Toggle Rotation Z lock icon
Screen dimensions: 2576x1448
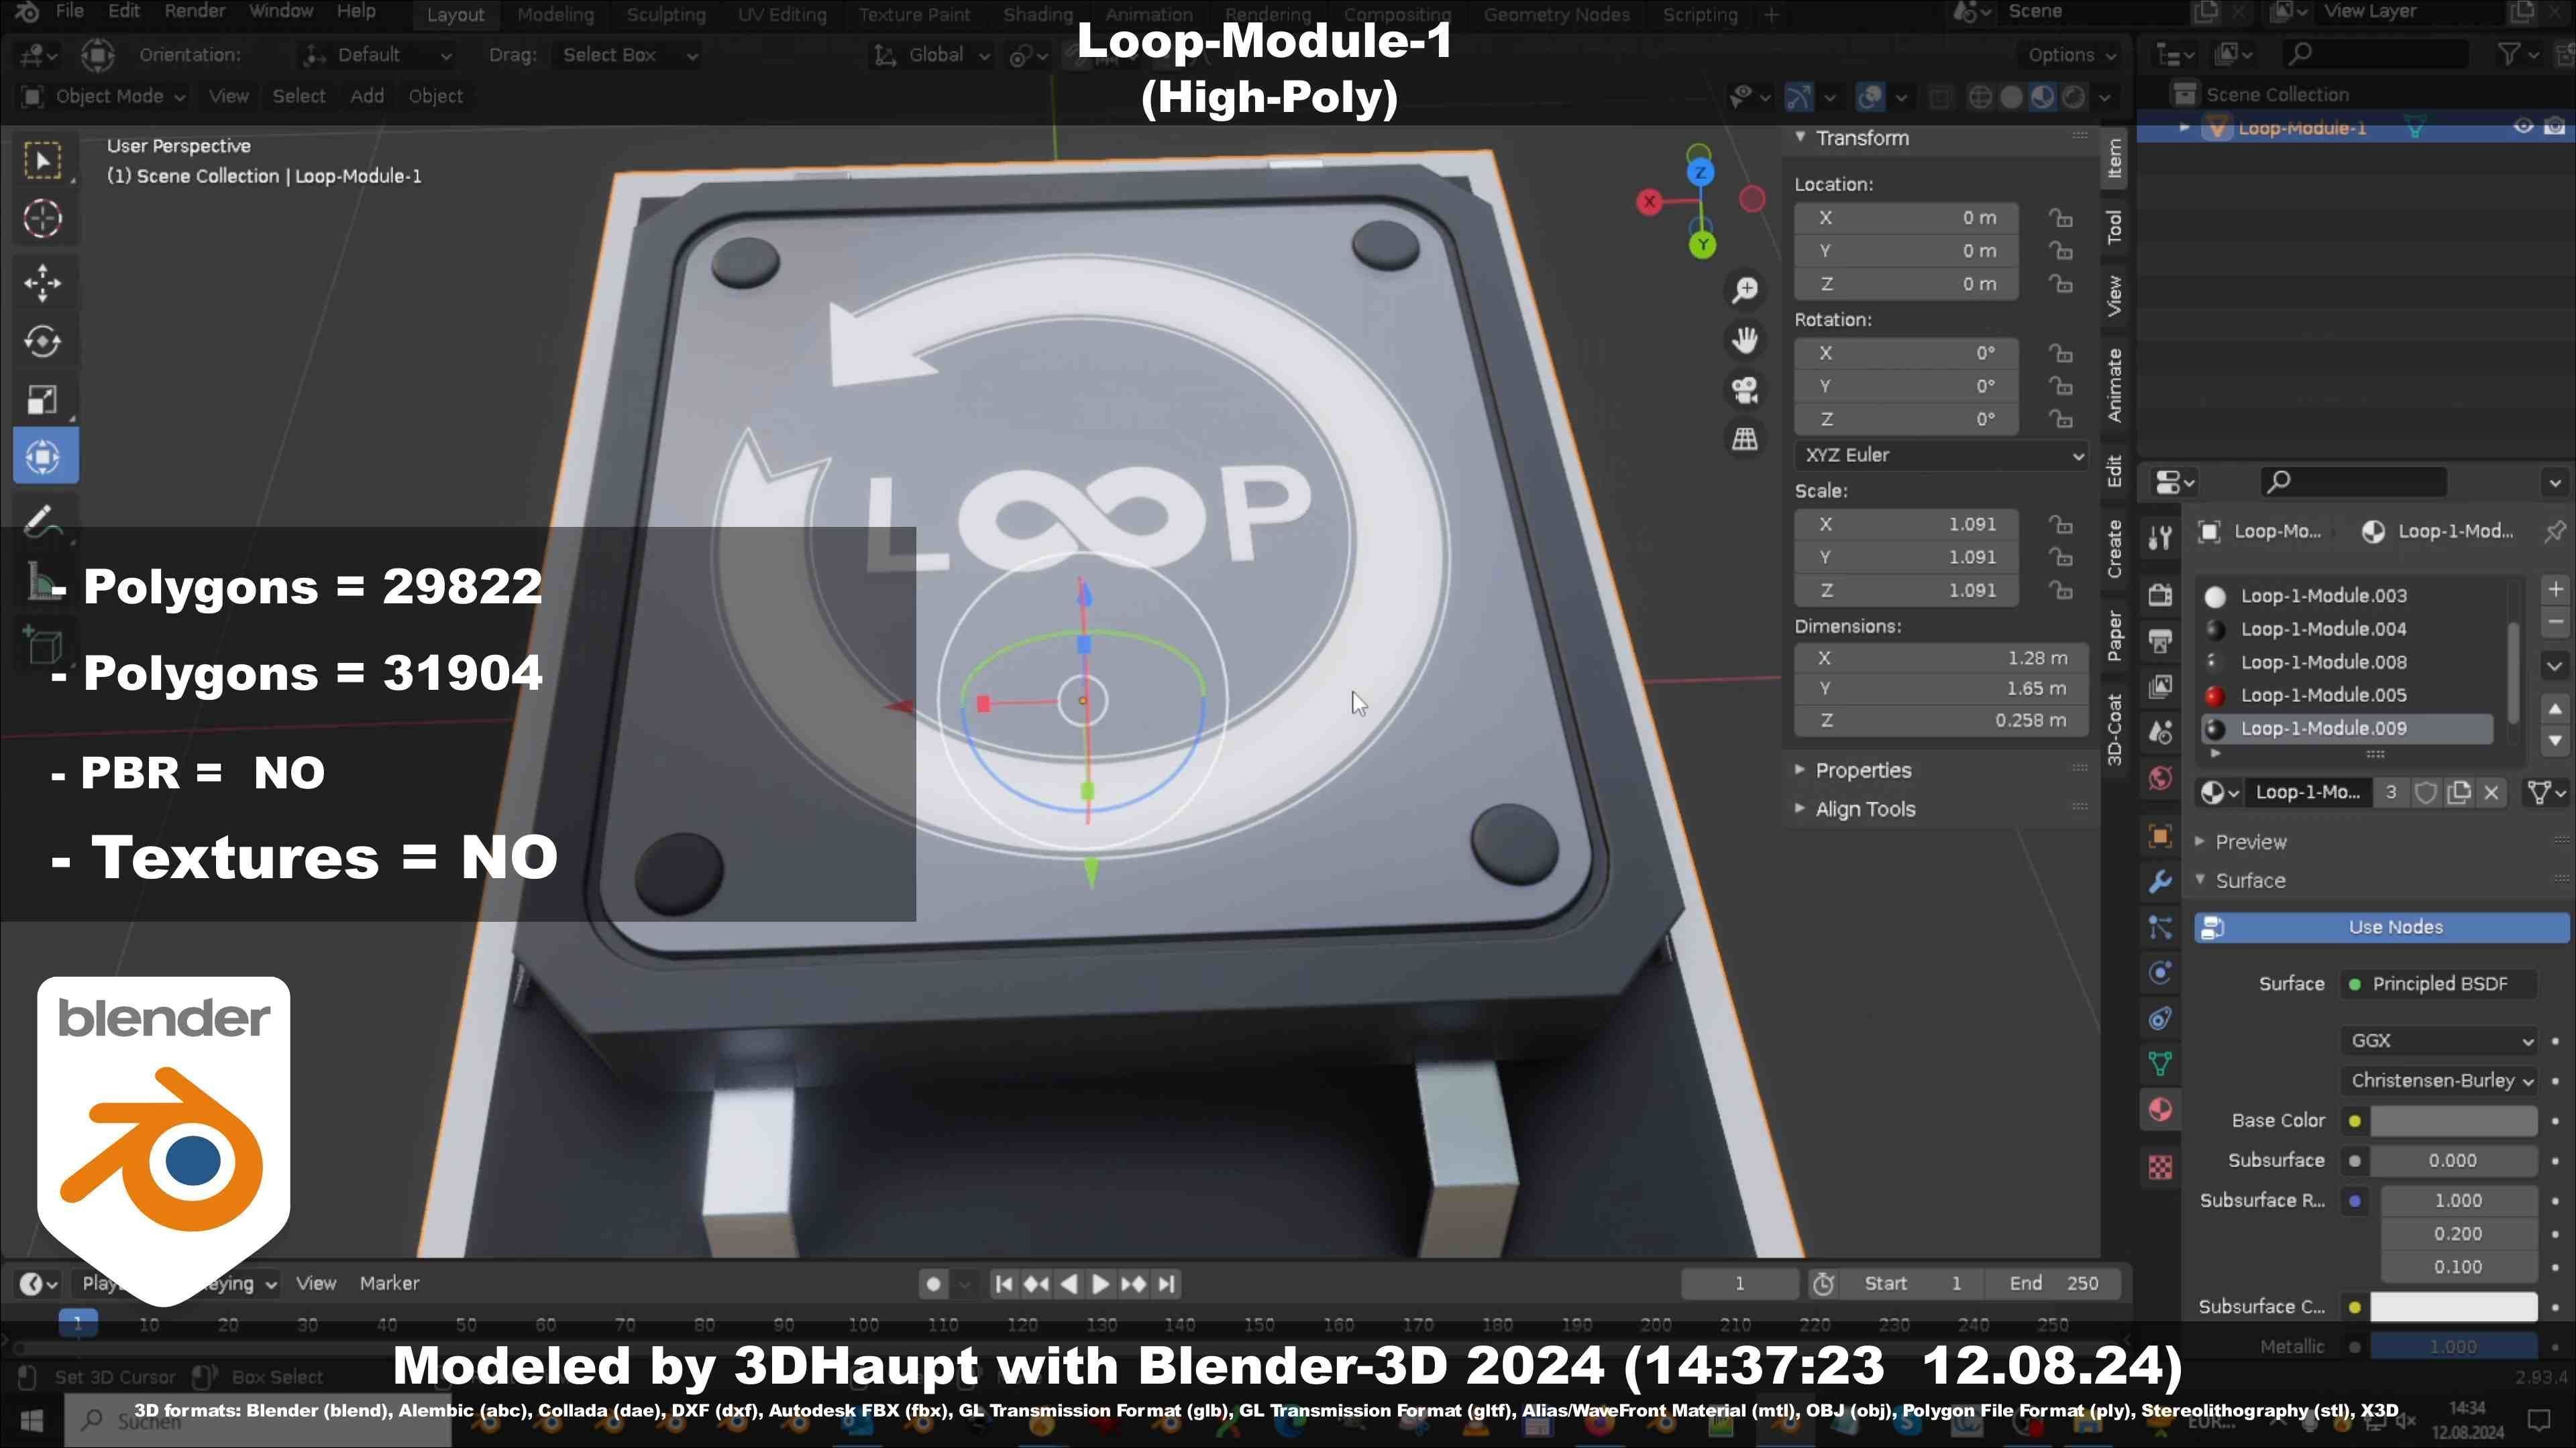coord(2060,420)
